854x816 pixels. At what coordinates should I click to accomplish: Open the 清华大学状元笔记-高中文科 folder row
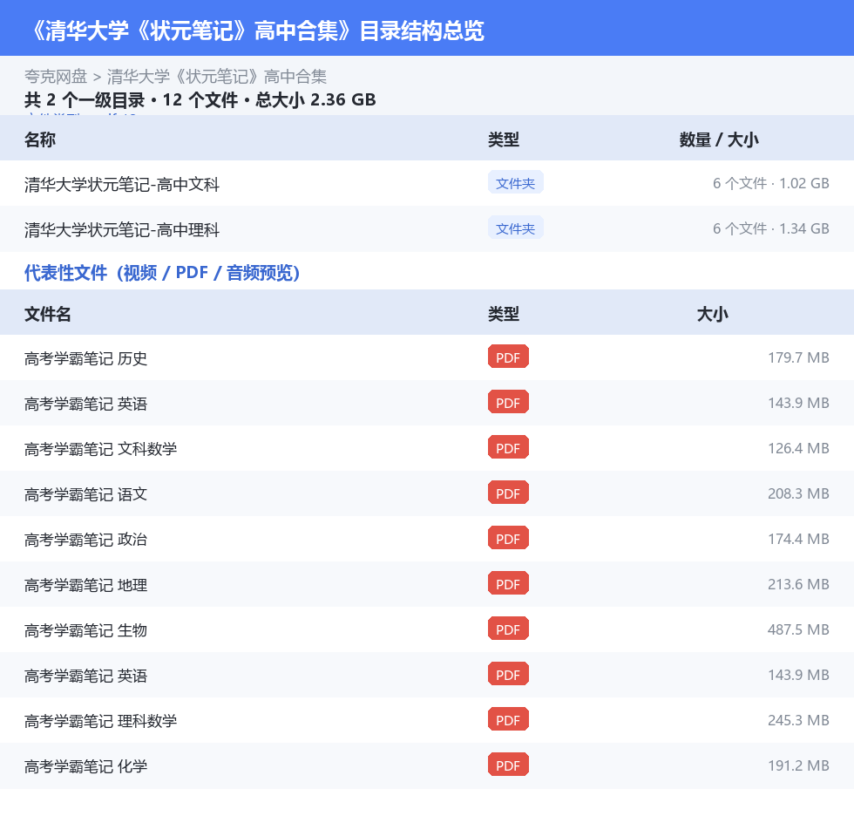(427, 184)
